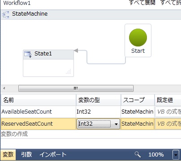Click the State1 activity icon
The height and width of the screenshot is (161, 181).
[x=28, y=54]
